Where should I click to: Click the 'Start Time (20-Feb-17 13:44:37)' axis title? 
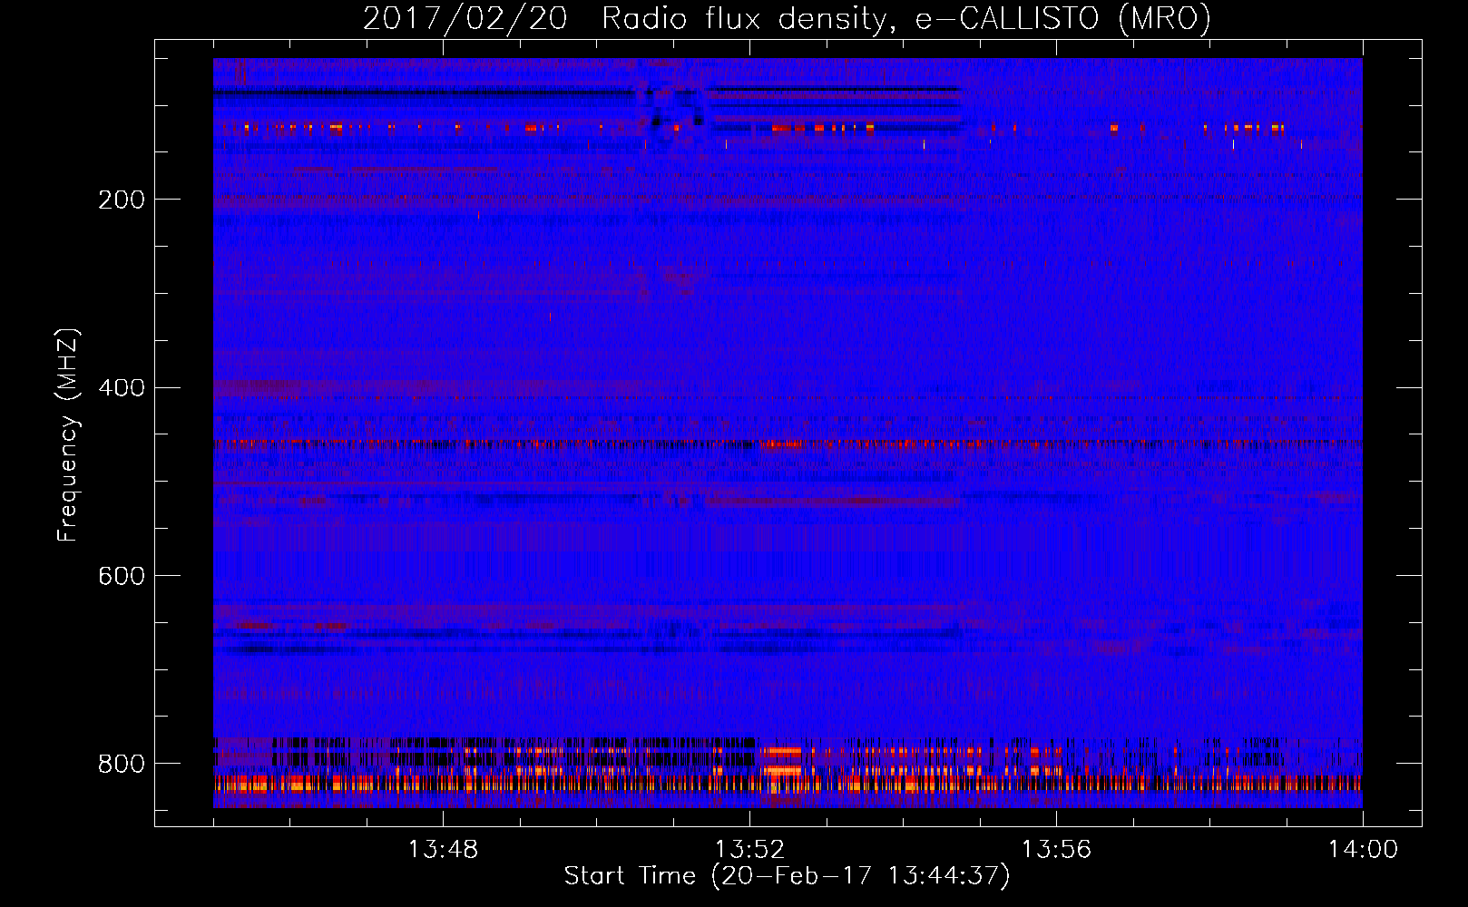[787, 876]
